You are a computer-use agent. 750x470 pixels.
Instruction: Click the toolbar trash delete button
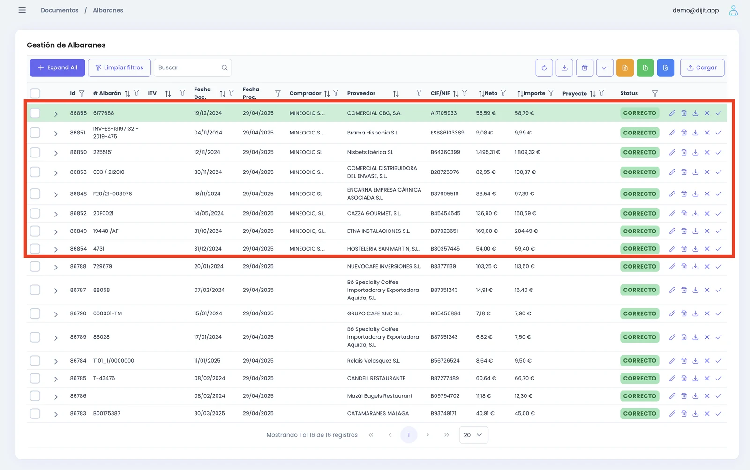[x=585, y=67]
